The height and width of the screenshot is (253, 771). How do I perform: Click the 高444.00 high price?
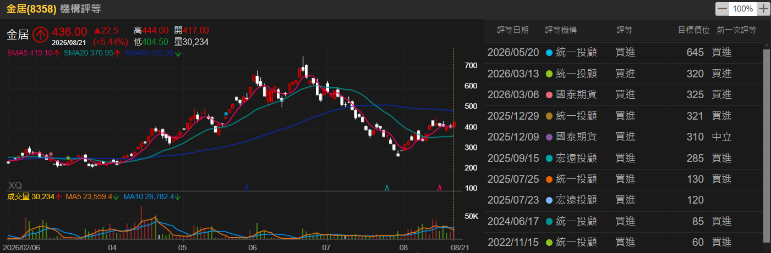(x=151, y=31)
